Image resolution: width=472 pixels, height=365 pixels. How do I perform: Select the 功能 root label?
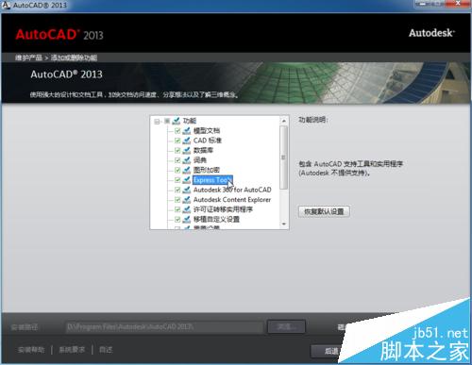click(190, 121)
